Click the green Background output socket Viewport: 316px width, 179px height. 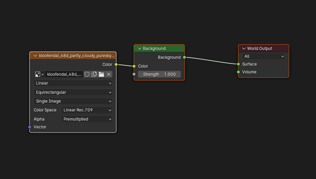coord(185,58)
